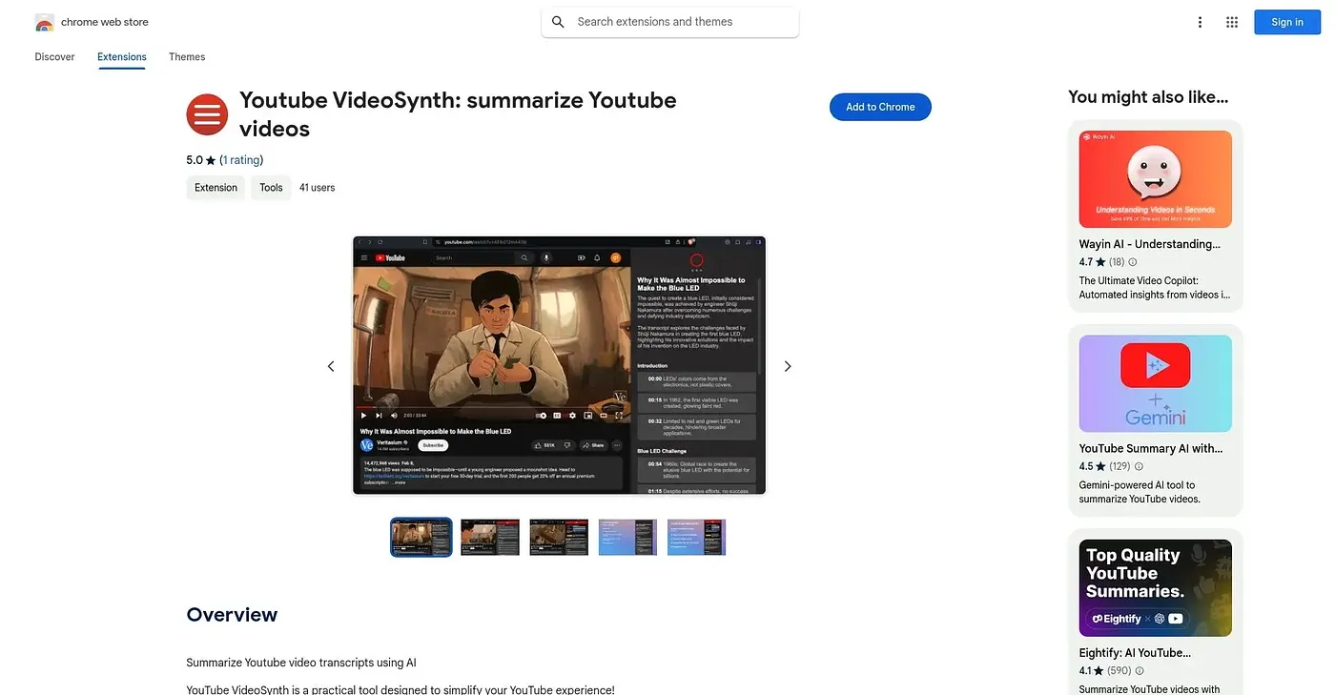Show the previous screenshot arrow

331,366
